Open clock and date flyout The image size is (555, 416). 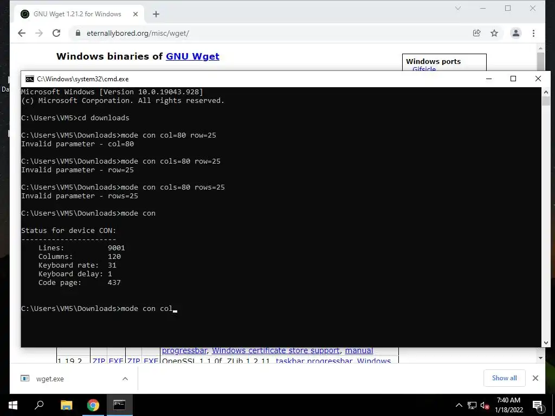click(x=508, y=405)
